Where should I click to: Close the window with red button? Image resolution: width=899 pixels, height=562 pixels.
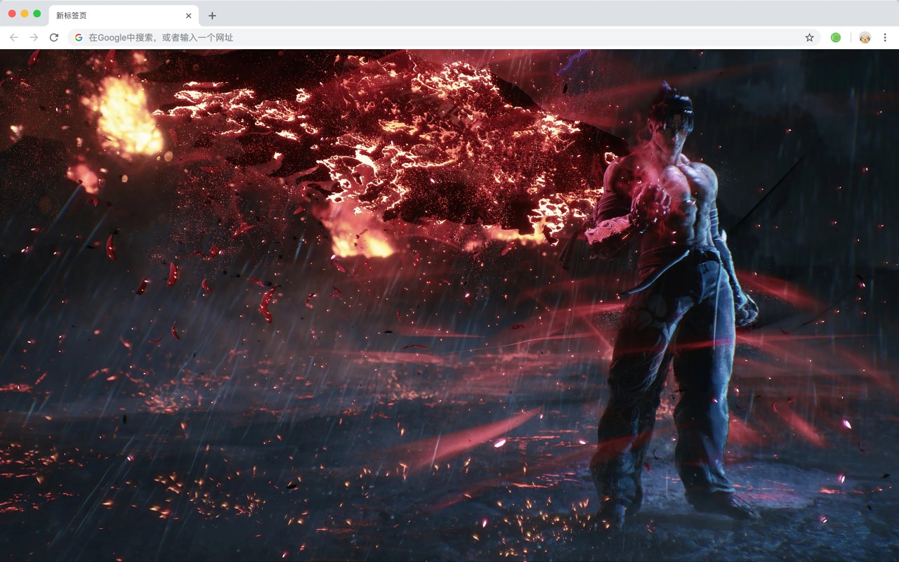[12, 13]
